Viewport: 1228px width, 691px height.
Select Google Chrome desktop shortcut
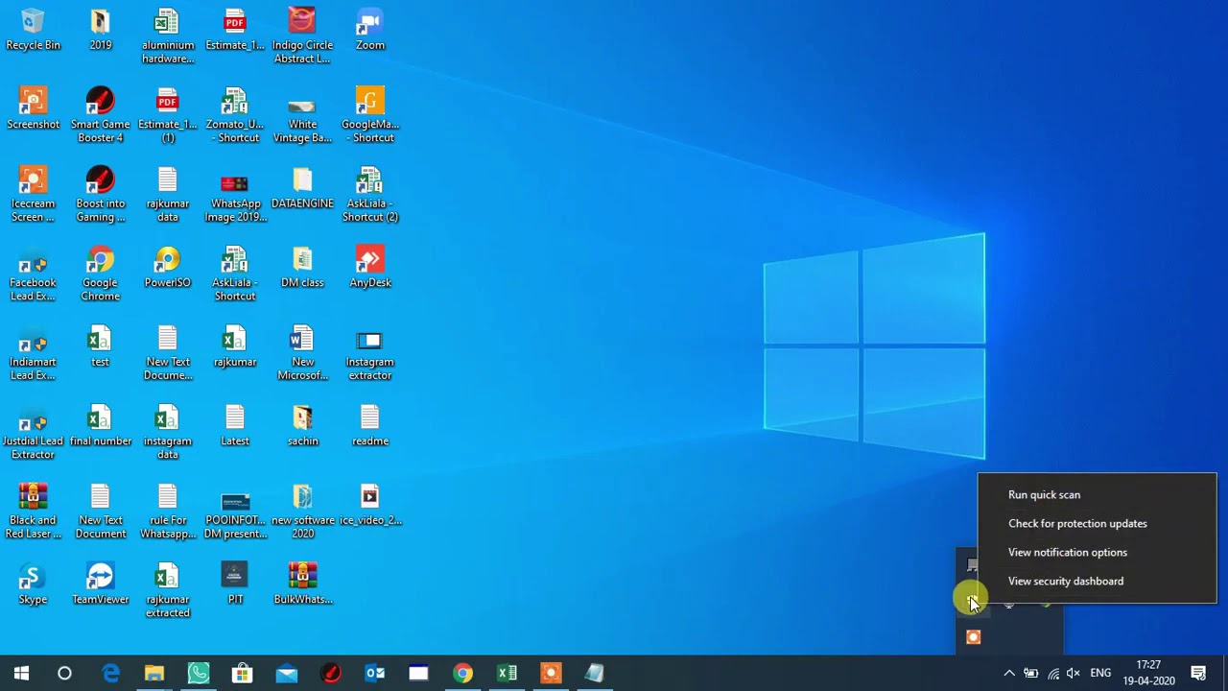(101, 274)
